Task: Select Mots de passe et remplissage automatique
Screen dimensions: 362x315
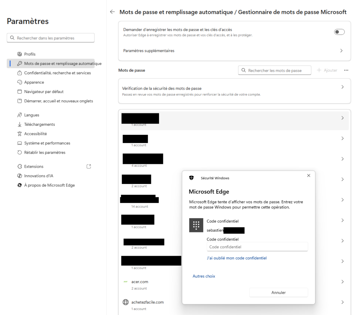Action: [x=51, y=64]
